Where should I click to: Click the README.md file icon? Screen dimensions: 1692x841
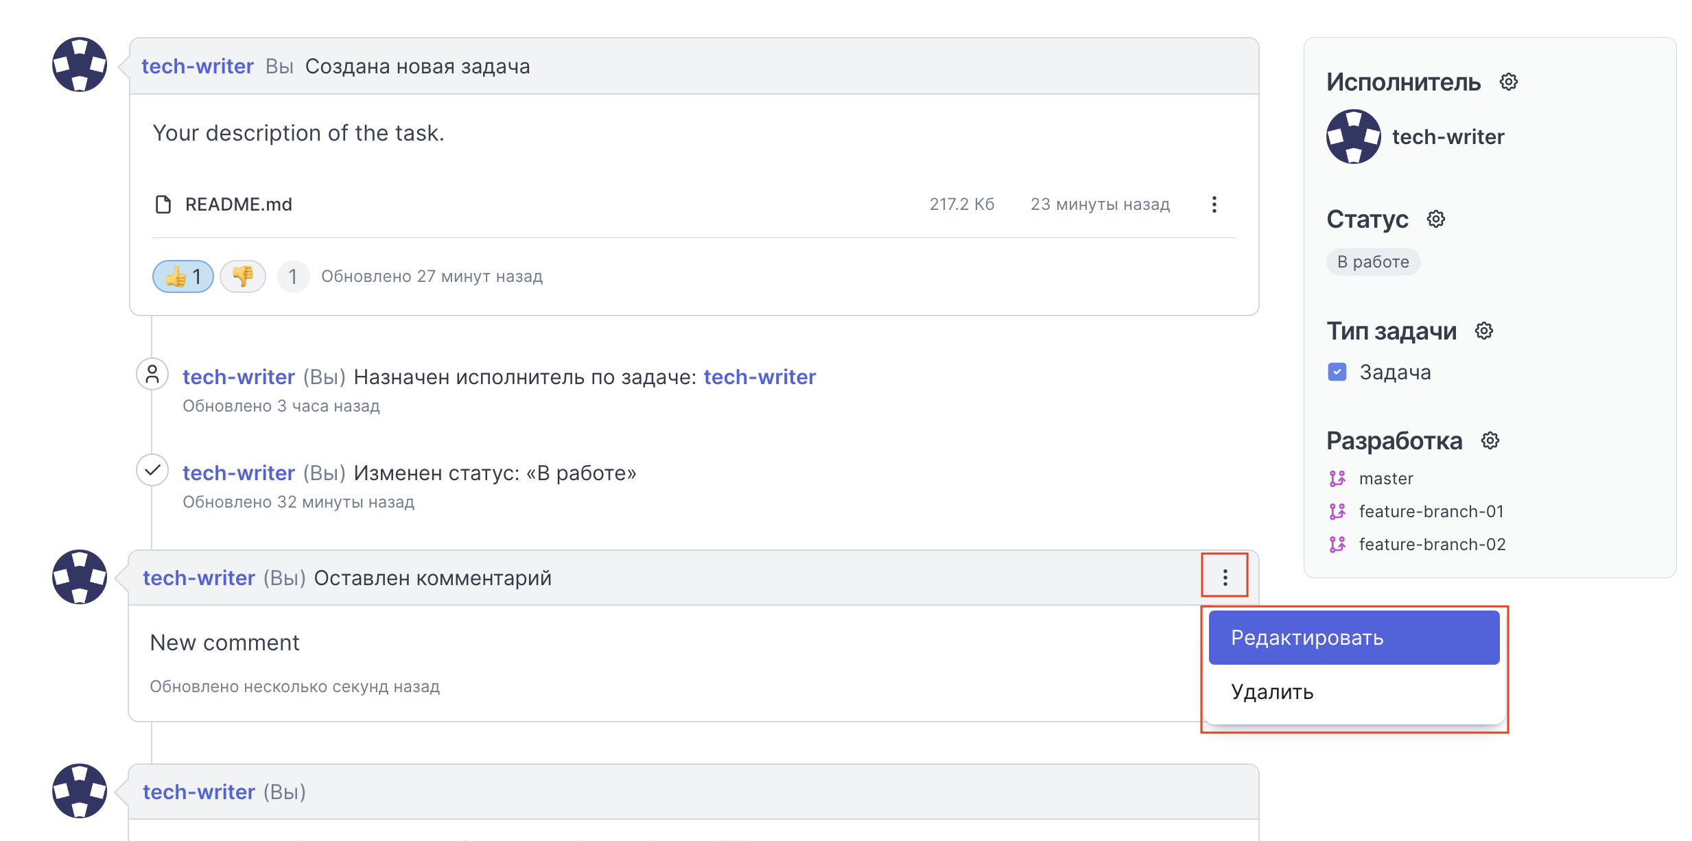[163, 204]
